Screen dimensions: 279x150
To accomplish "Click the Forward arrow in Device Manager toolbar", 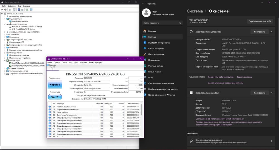I will 5,9.
